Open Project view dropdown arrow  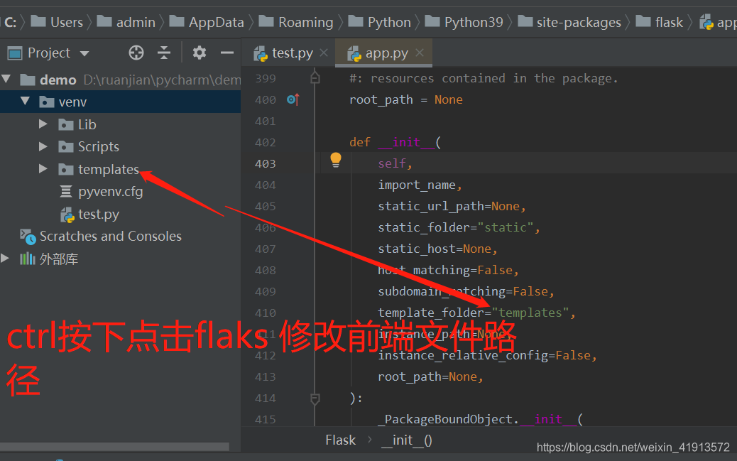(x=84, y=53)
